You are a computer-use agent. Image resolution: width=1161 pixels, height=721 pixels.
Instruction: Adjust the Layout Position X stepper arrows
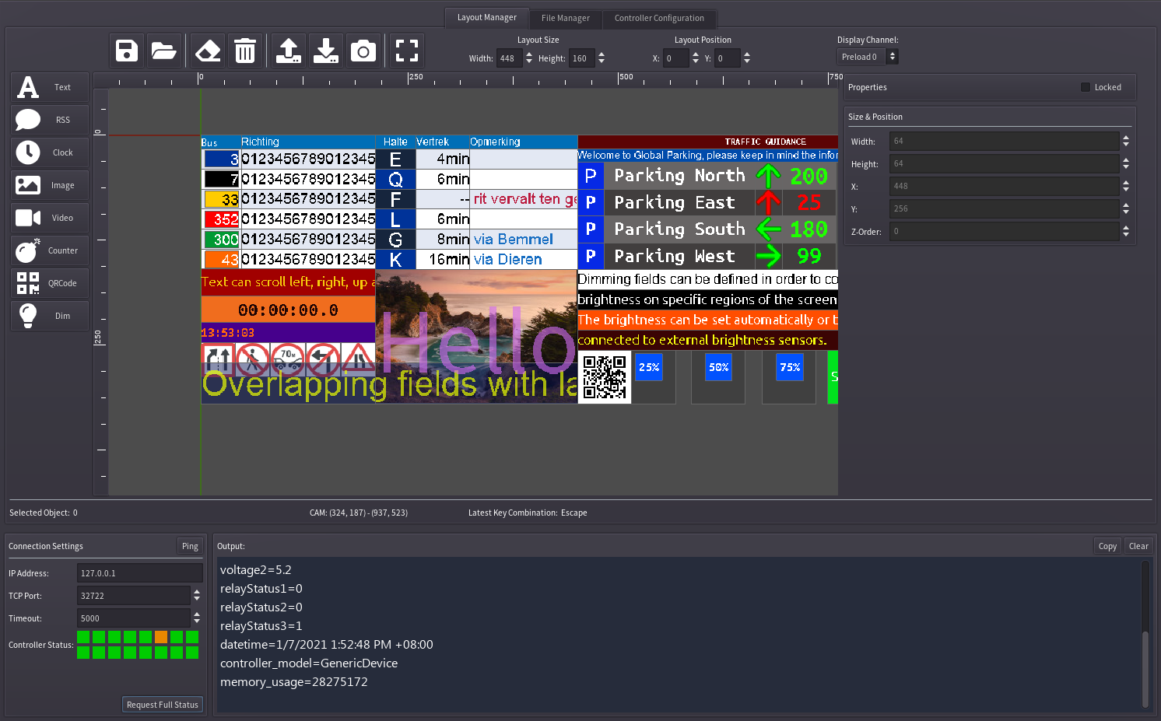pos(695,58)
